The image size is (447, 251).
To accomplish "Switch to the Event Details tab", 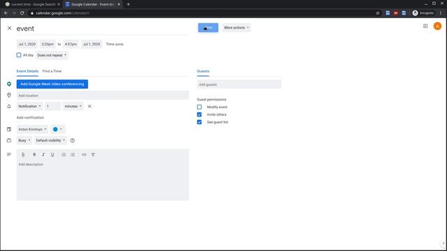I will pos(27,71).
